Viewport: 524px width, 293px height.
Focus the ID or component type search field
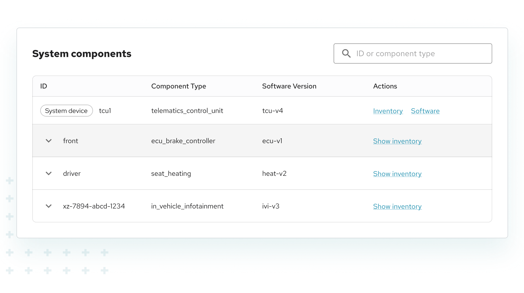413,53
